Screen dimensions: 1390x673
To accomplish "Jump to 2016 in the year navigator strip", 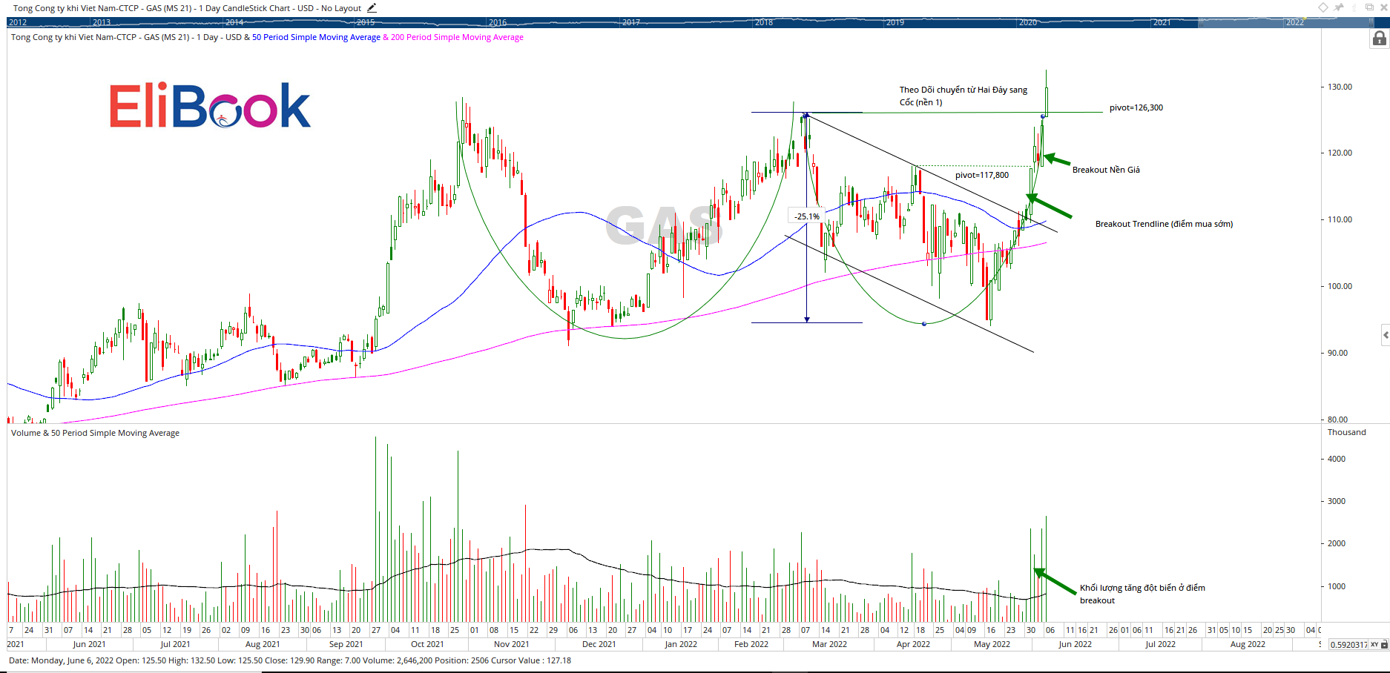I will (498, 22).
